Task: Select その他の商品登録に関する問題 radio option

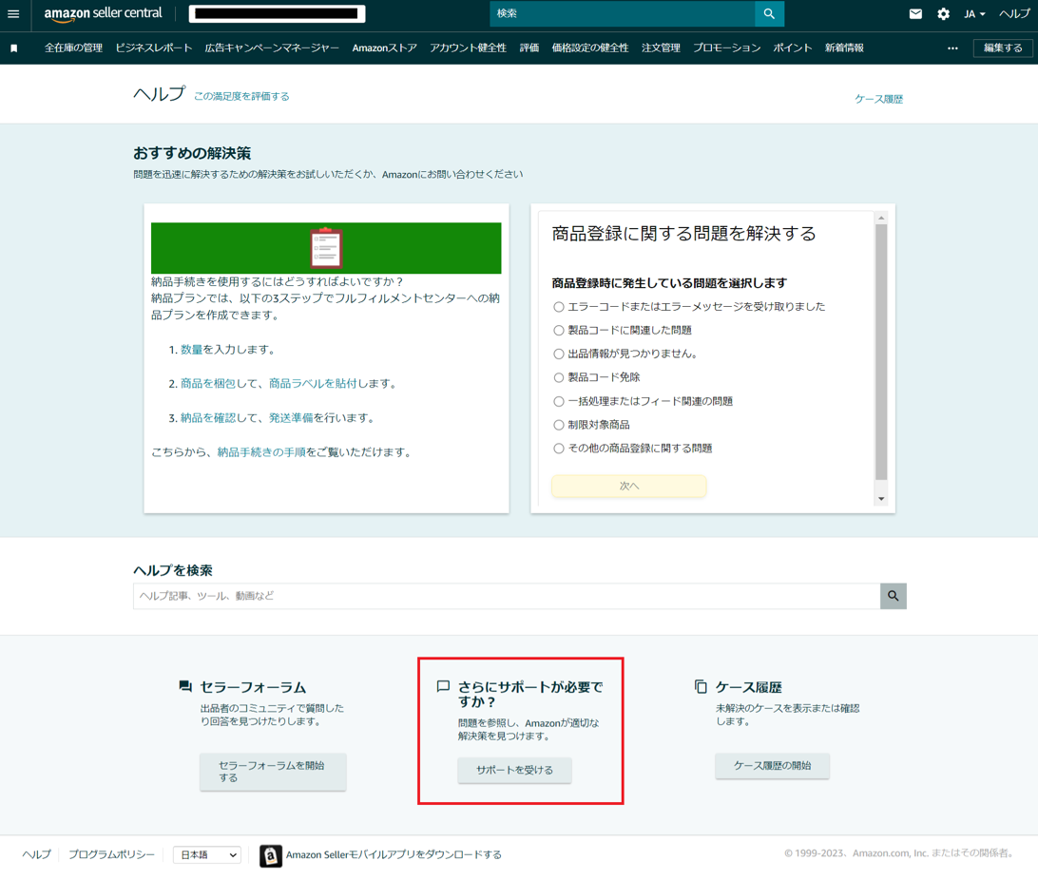Action: (559, 449)
